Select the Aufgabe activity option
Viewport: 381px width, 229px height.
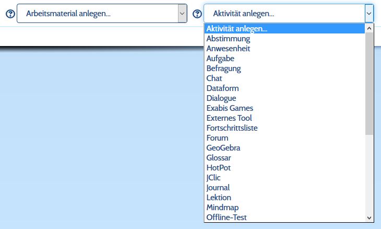pos(220,59)
